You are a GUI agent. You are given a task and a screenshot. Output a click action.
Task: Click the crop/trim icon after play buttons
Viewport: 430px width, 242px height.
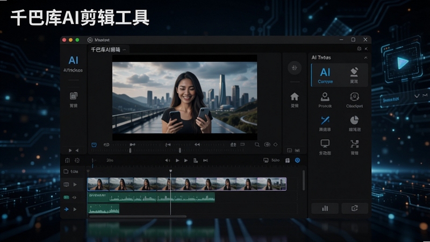196,160
